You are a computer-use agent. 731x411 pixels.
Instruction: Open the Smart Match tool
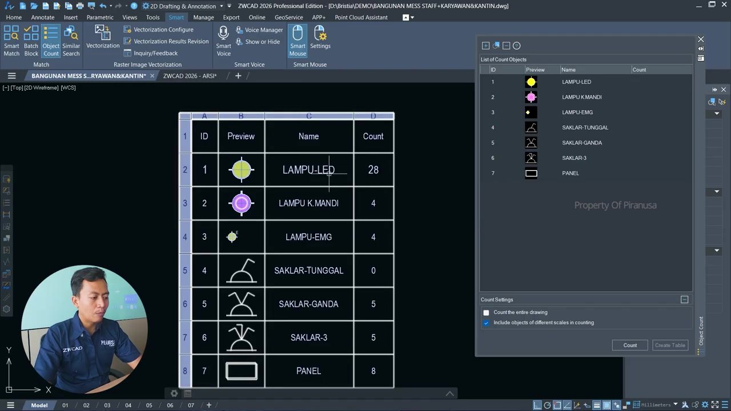click(11, 41)
